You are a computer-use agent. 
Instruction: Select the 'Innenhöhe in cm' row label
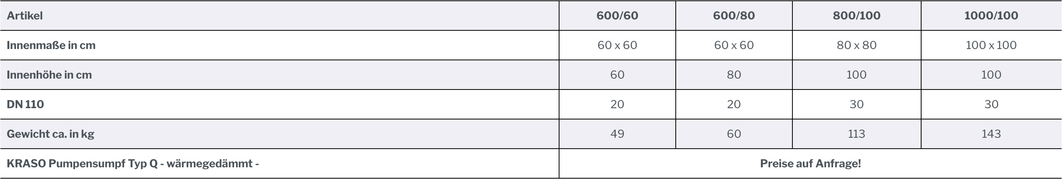[49, 75]
